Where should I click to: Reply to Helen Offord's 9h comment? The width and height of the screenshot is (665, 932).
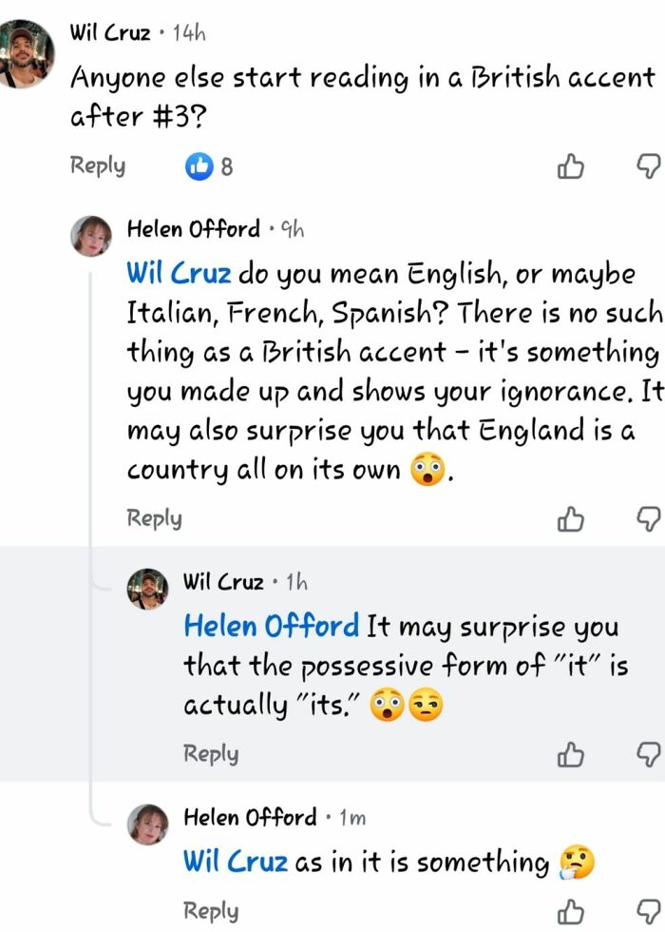(x=154, y=518)
